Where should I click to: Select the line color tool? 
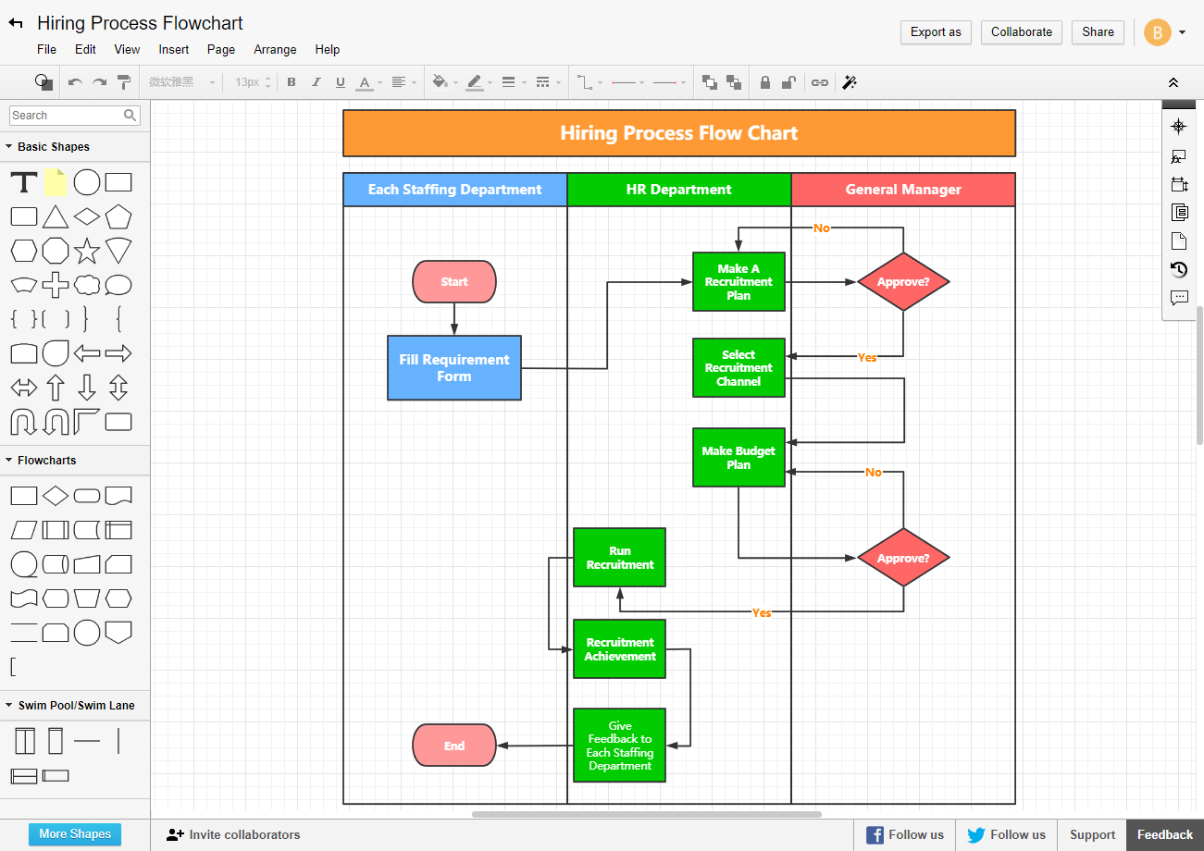[x=475, y=82]
